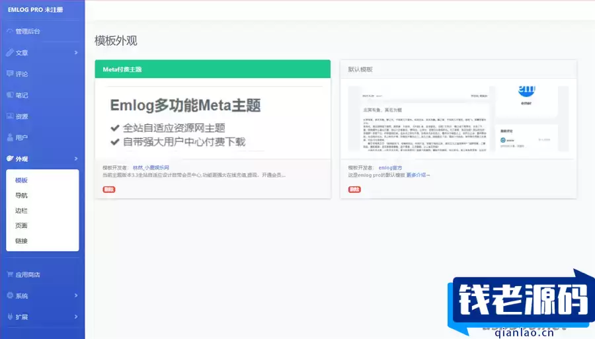Click the green Meta付费主题 card header
This screenshot has width=595, height=339.
212,69
